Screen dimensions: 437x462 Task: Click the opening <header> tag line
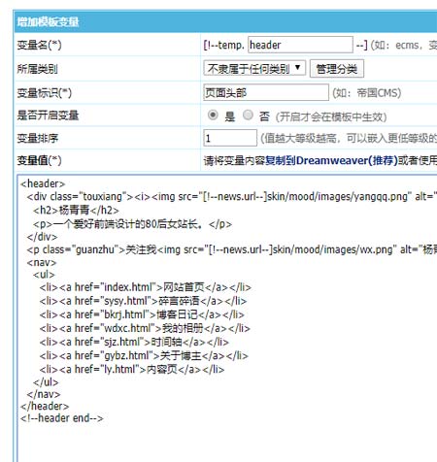click(43, 183)
